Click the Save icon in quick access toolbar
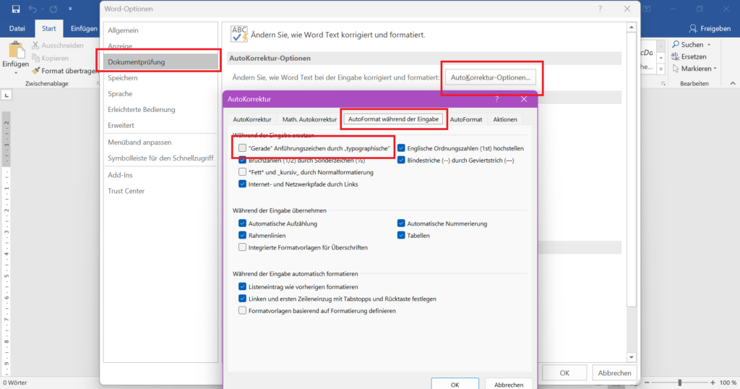The width and height of the screenshot is (740, 389). click(16, 9)
